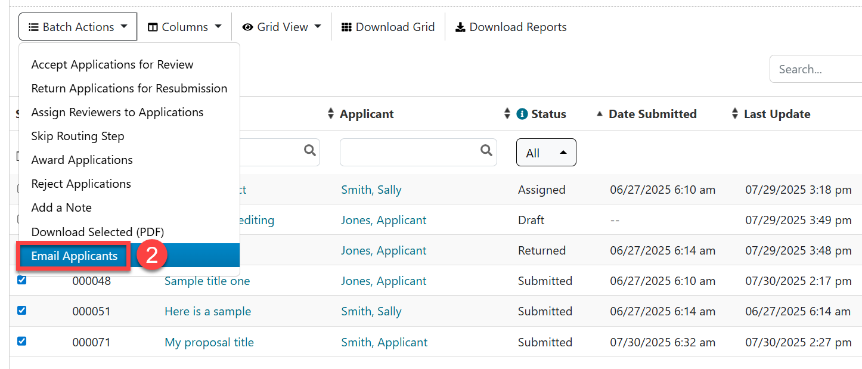The height and width of the screenshot is (369, 862).
Task: Click application ID 000048
Action: (x=92, y=281)
